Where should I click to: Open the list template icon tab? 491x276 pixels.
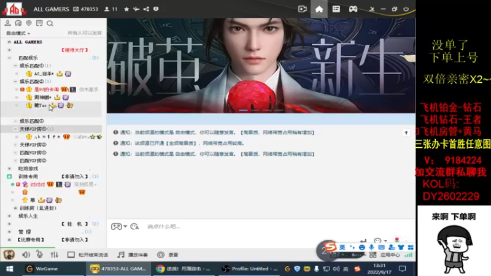coord(336,9)
